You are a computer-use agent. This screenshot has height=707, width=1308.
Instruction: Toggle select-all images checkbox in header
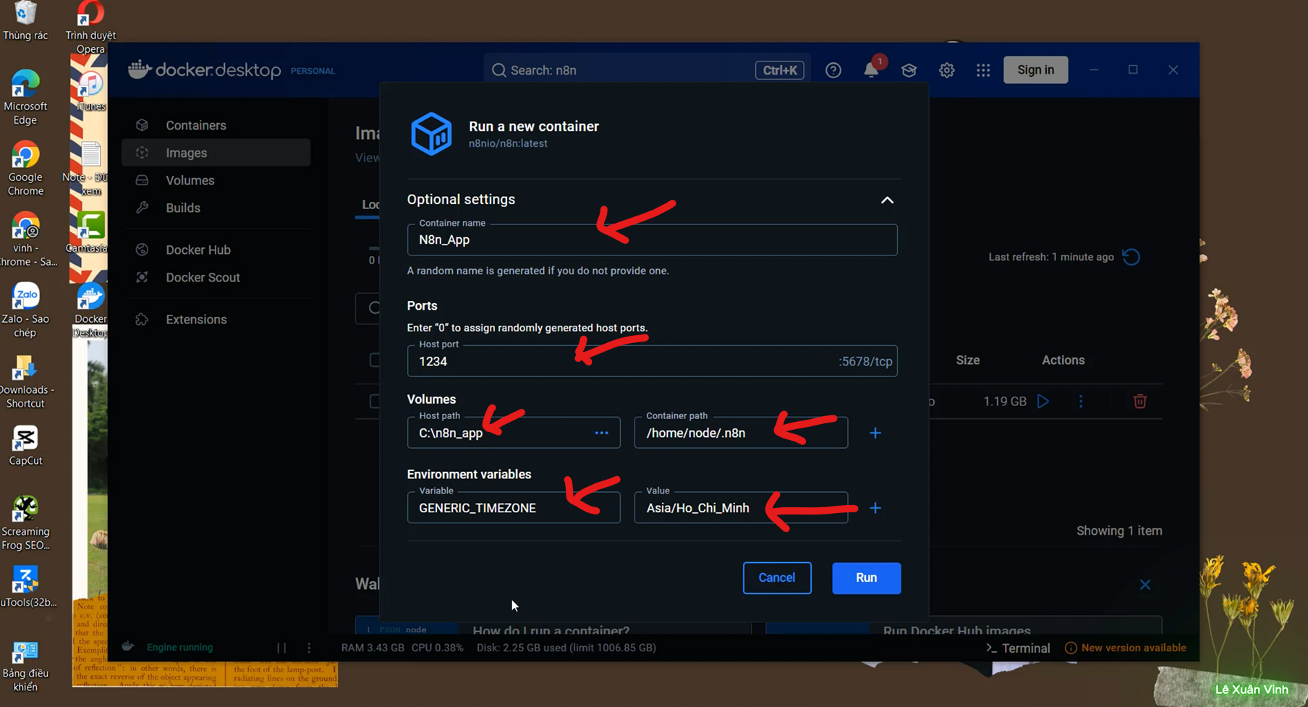click(374, 360)
